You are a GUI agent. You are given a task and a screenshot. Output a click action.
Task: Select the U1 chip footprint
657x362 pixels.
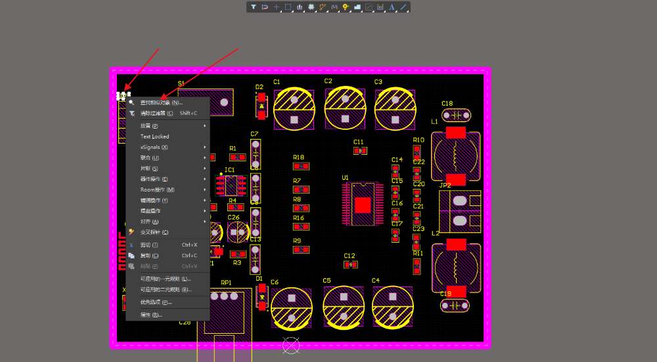click(x=363, y=204)
